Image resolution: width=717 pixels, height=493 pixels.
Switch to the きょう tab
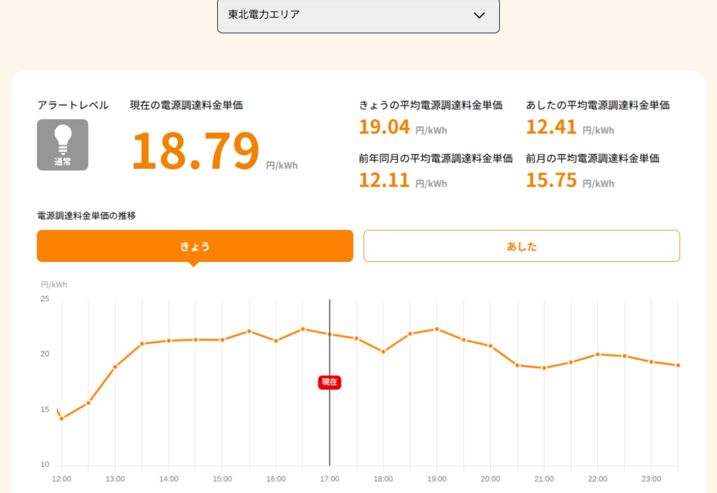point(195,246)
